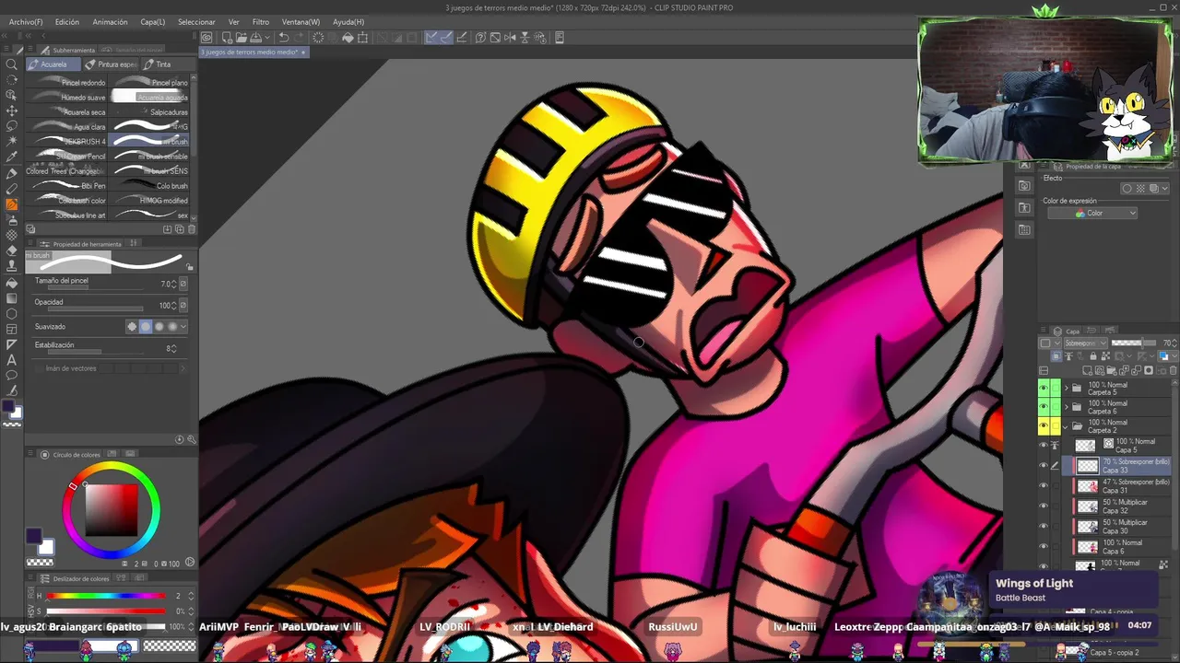Toggle Snap to special ruler in toolbar
This screenshot has width=1180, height=663.
coord(446,38)
